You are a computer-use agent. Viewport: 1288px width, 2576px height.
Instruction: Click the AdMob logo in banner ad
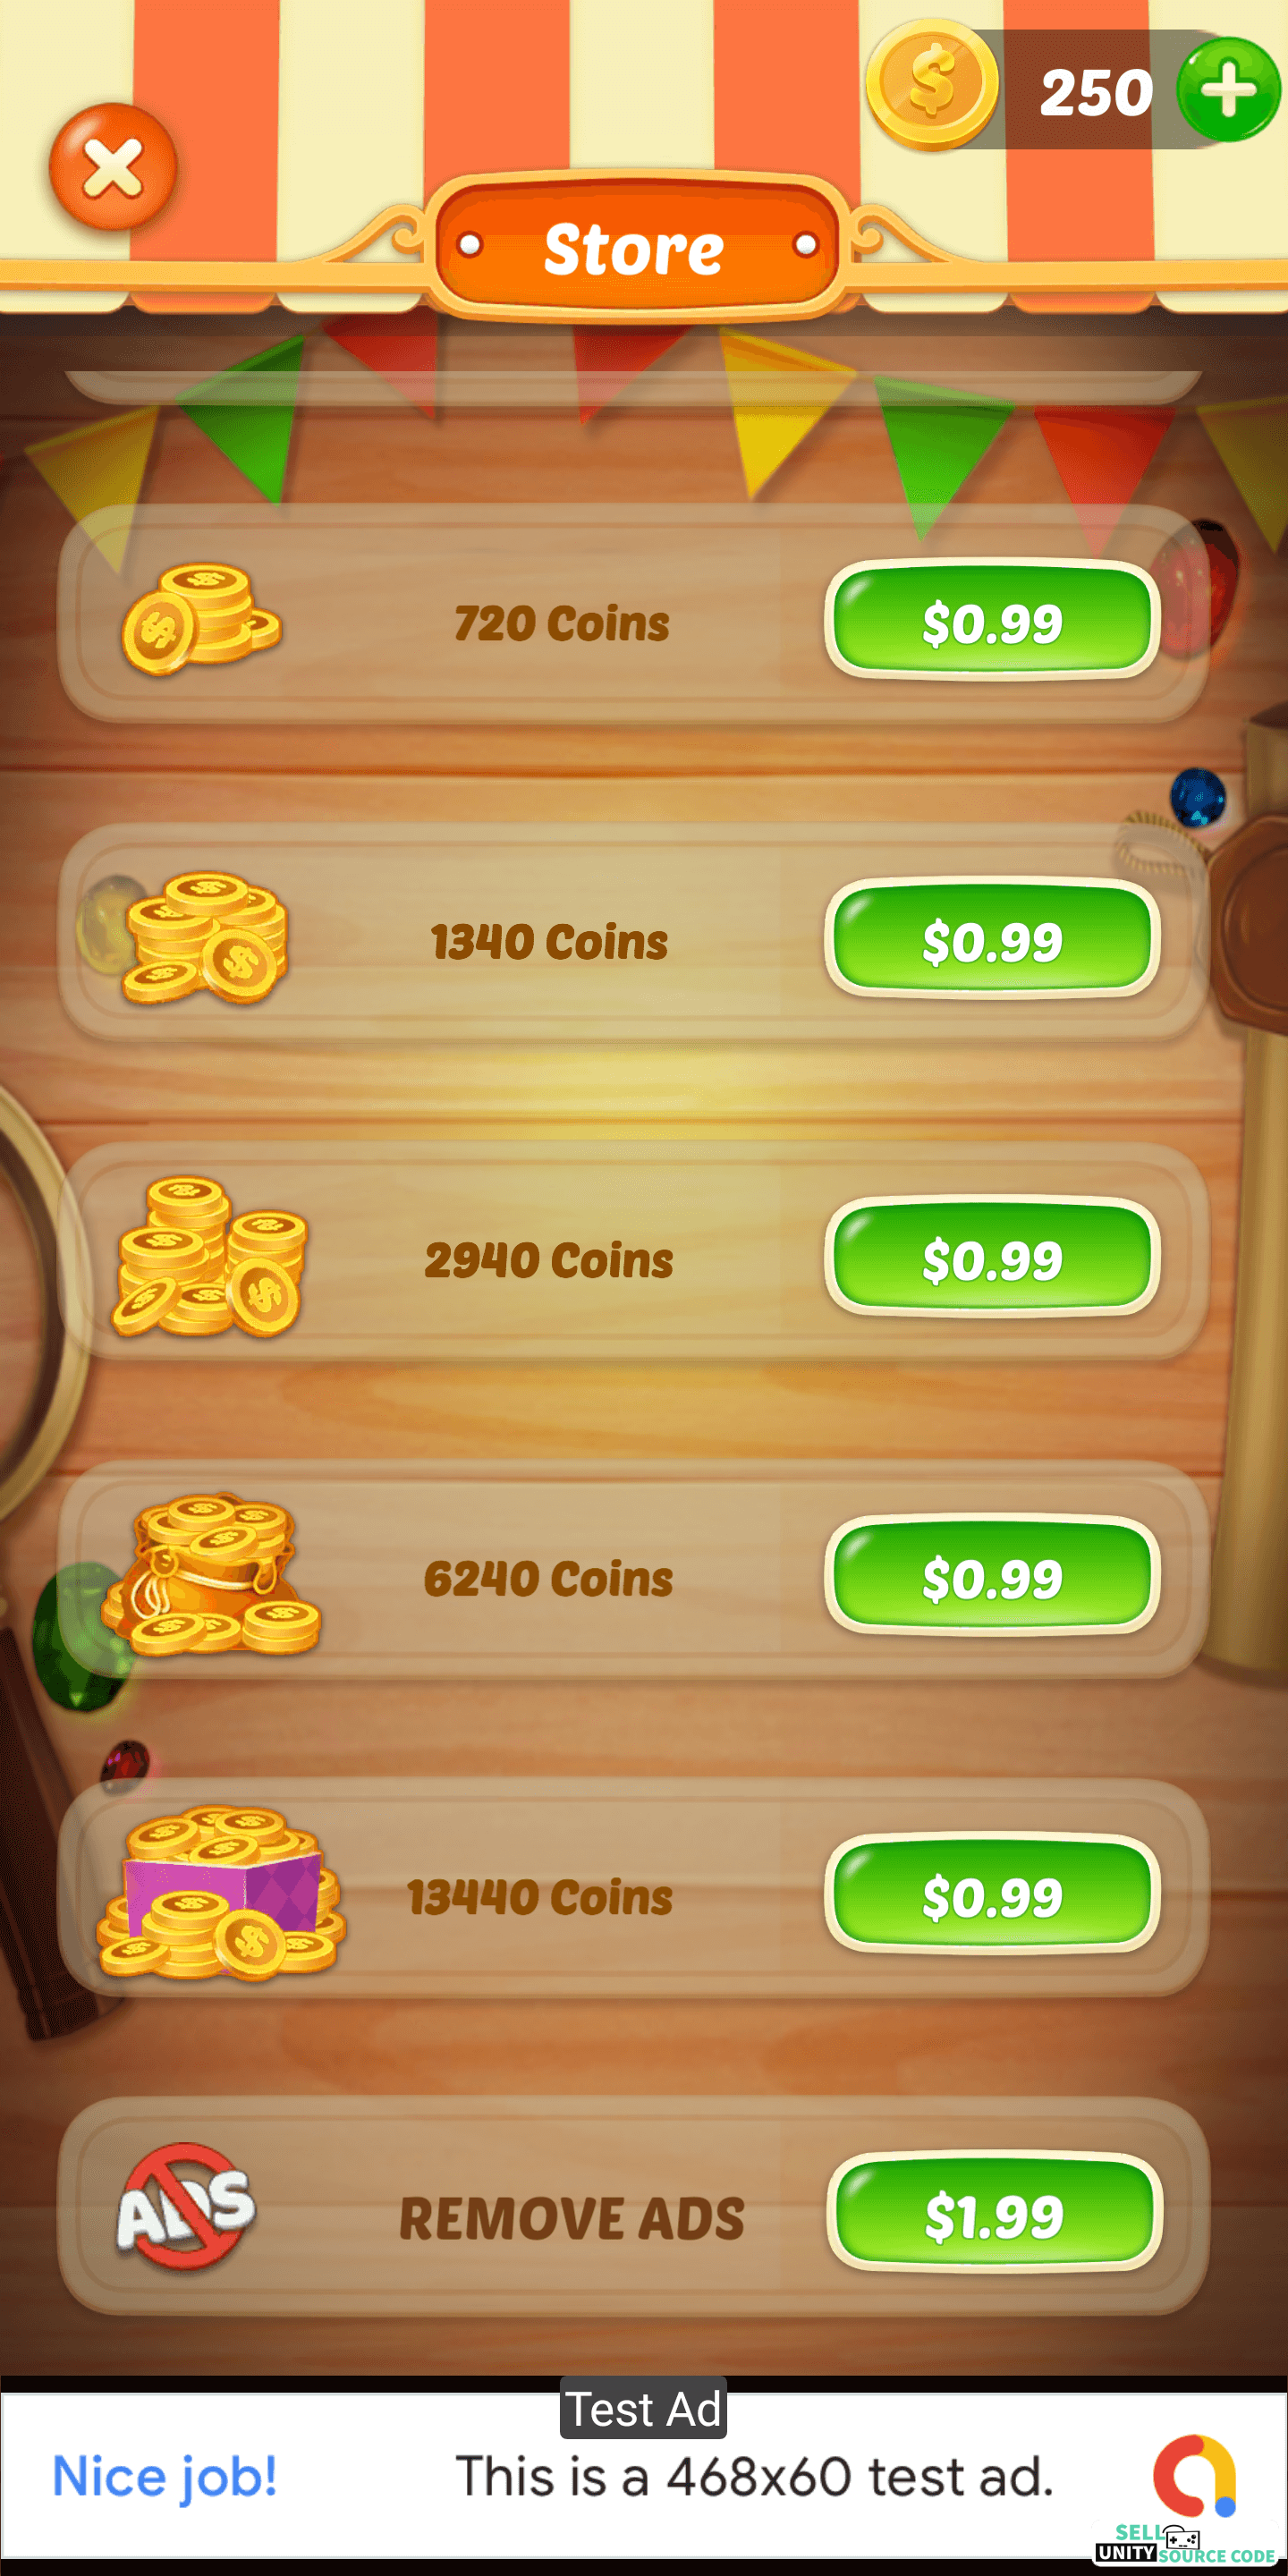pyautogui.click(x=1195, y=2476)
